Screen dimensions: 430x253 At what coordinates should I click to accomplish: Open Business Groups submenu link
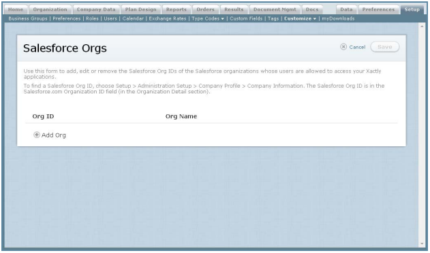coord(28,18)
